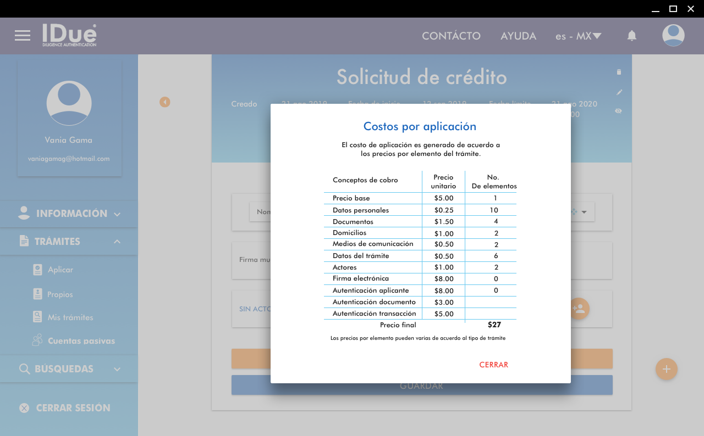Expand the INFORMACIÓN sidebar section
This screenshot has height=436, width=704.
69,214
